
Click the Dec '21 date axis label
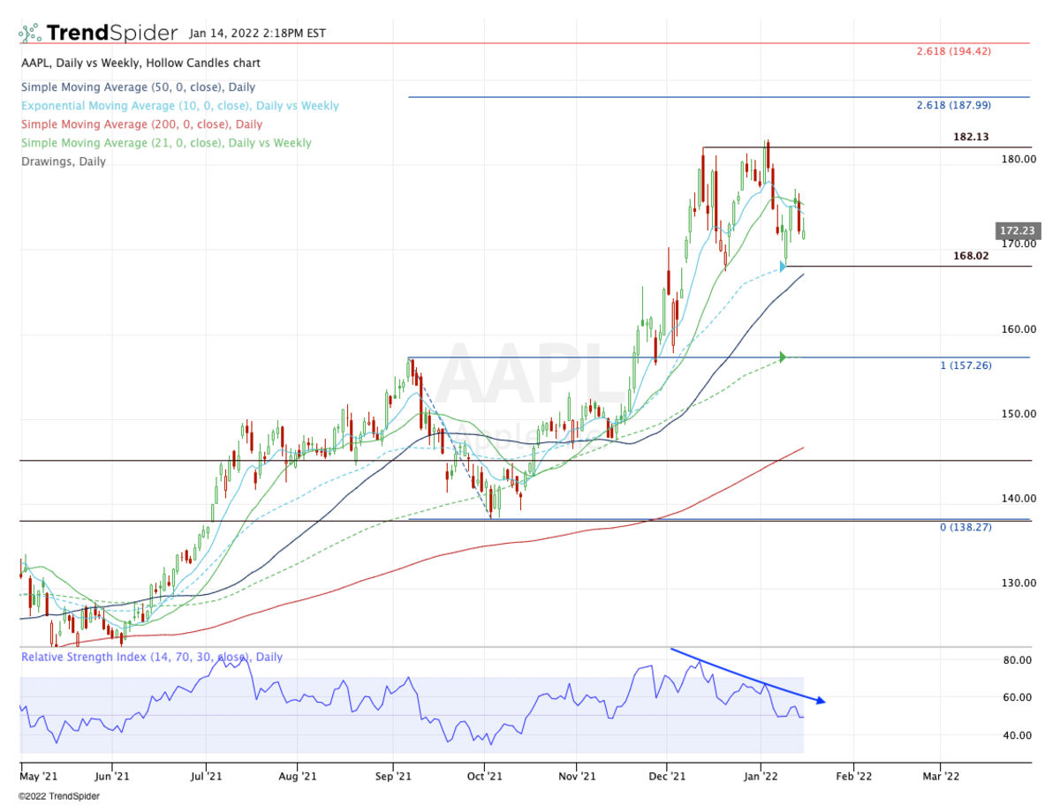click(x=668, y=777)
